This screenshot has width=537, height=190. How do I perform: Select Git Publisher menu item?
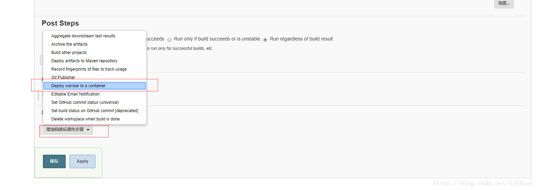tap(63, 78)
